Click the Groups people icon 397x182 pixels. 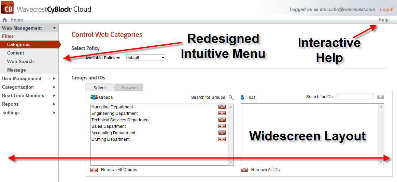(94, 97)
